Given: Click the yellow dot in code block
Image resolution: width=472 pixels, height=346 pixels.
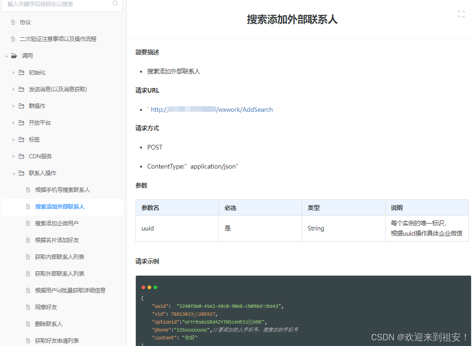Looking at the screenshot, I should (x=149, y=287).
